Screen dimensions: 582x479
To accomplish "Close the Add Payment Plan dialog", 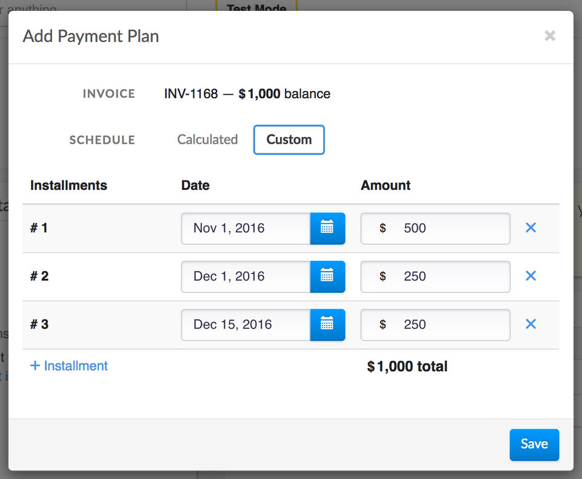I will click(550, 36).
